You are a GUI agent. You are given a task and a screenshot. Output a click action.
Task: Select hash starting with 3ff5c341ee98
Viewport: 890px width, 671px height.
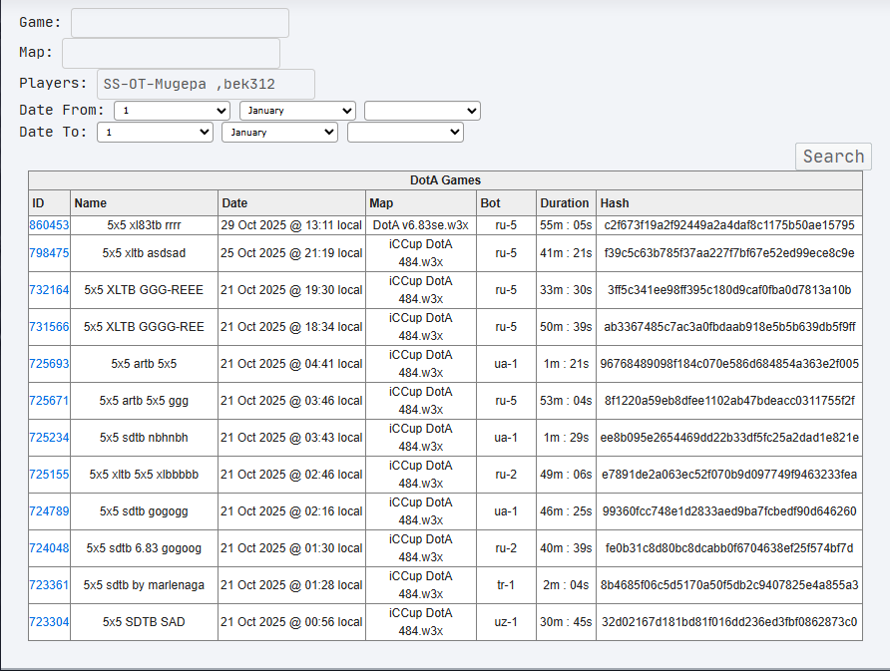(729, 290)
